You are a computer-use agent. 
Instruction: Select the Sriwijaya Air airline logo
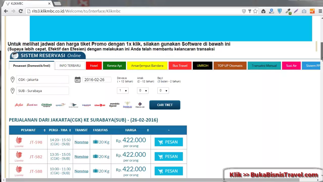pos(127,105)
